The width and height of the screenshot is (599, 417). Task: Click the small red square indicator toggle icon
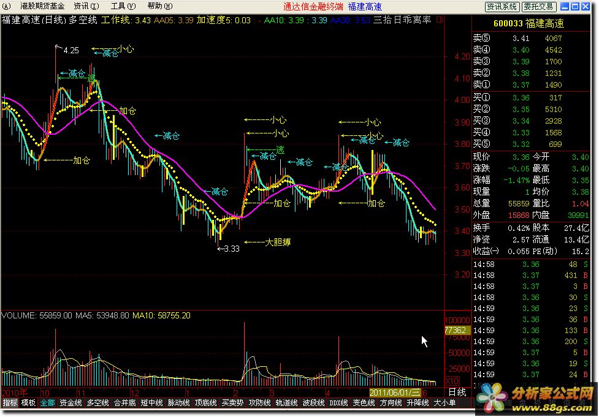click(x=440, y=20)
